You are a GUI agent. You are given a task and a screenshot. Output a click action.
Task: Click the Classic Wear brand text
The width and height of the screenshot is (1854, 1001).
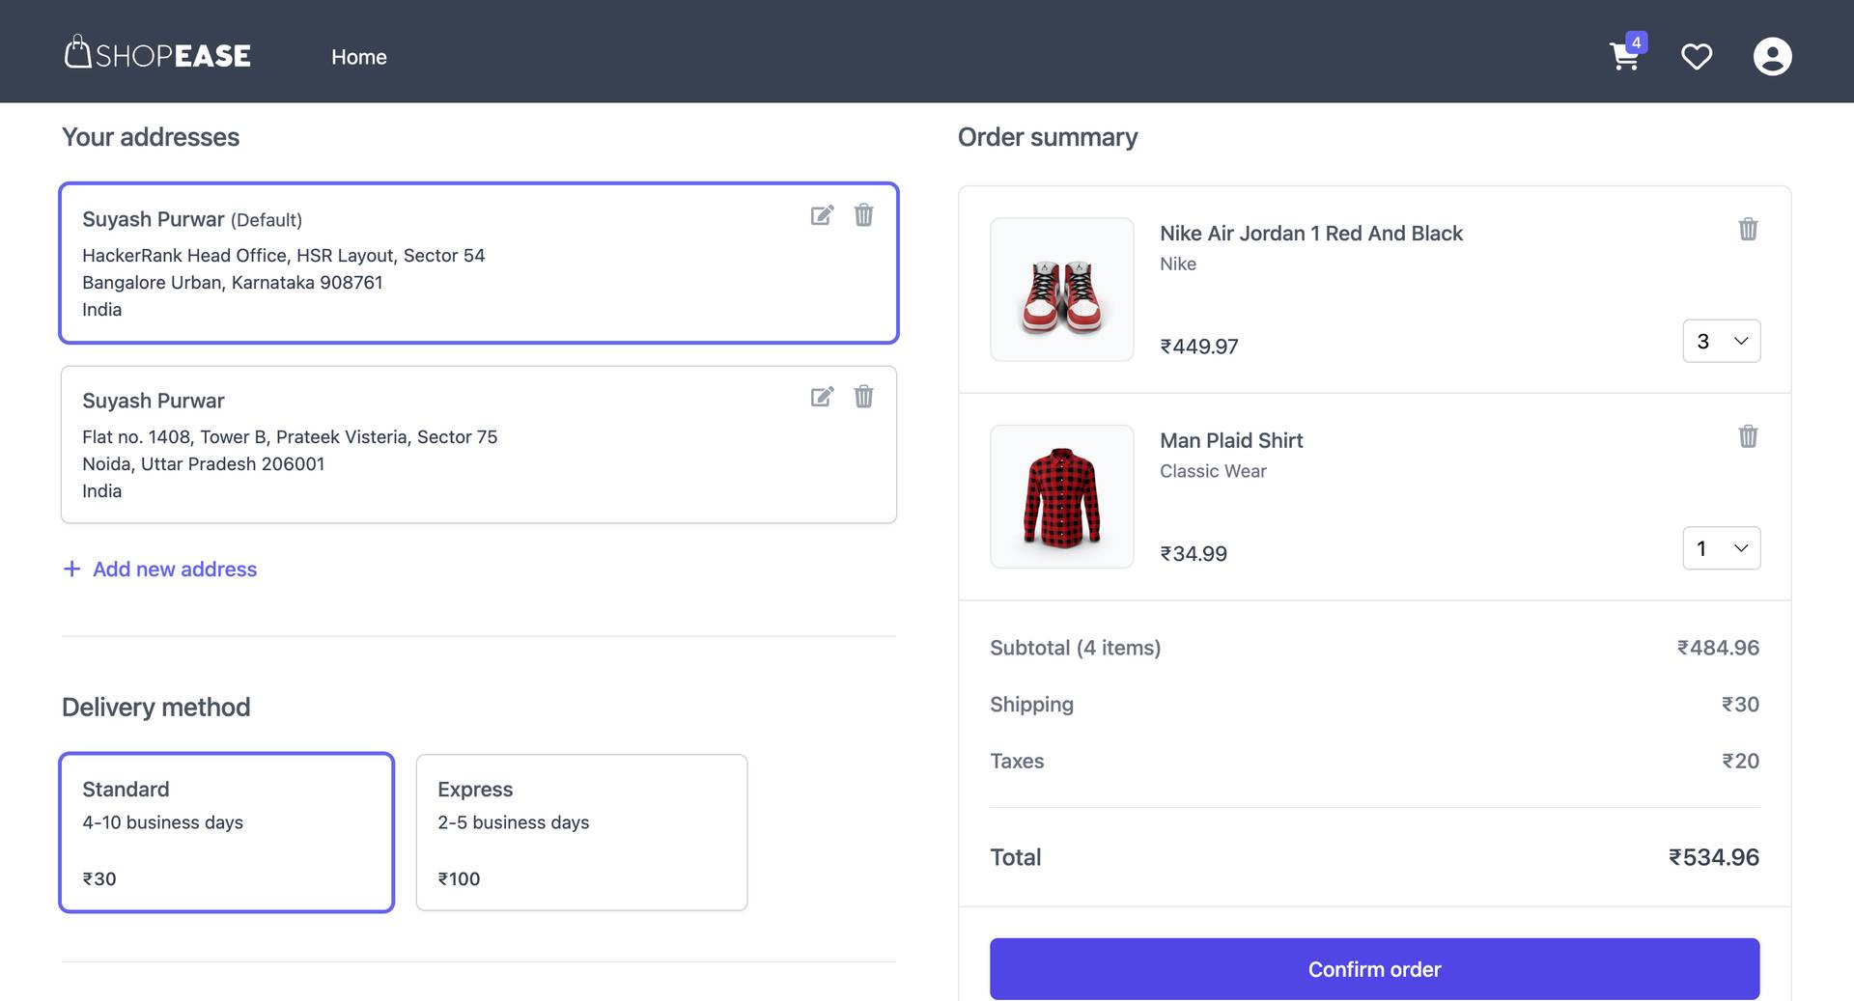tap(1213, 471)
